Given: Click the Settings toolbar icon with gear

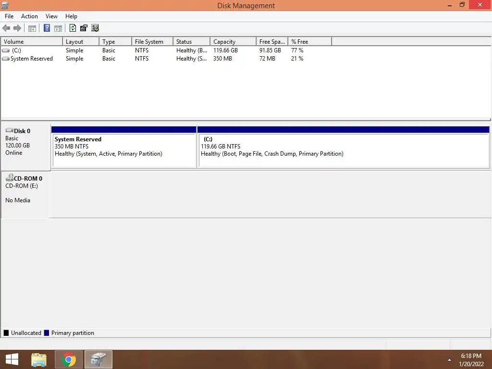Looking at the screenshot, I should pyautogui.click(x=95, y=28).
